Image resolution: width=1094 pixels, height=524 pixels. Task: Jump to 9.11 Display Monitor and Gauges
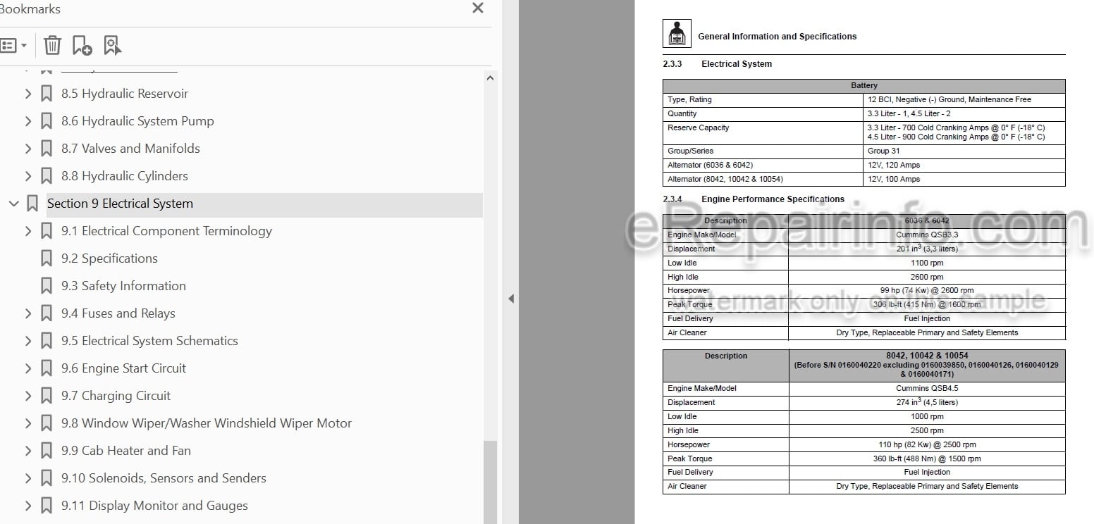point(154,506)
